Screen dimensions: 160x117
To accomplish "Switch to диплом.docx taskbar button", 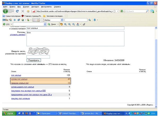I will pyautogui.click(x=91, y=114).
